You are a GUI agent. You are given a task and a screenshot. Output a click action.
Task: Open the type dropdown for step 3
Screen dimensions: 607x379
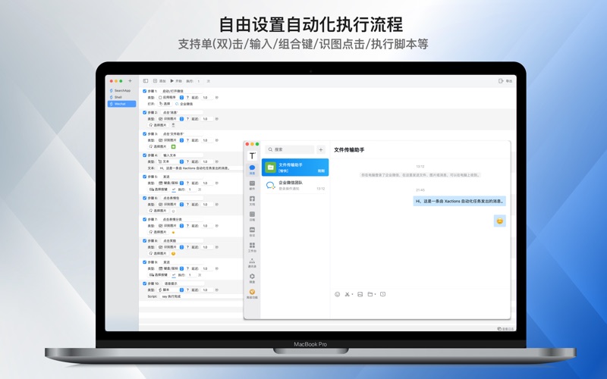[x=171, y=140]
